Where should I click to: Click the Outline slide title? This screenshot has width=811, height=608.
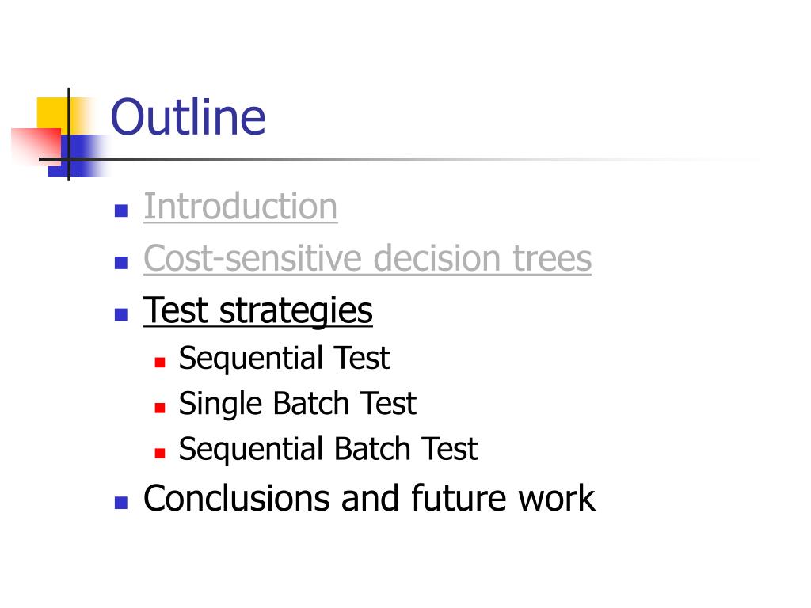[x=188, y=117]
